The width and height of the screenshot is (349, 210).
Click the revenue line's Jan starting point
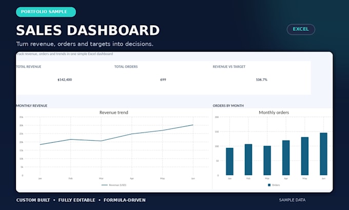pyautogui.click(x=40, y=144)
